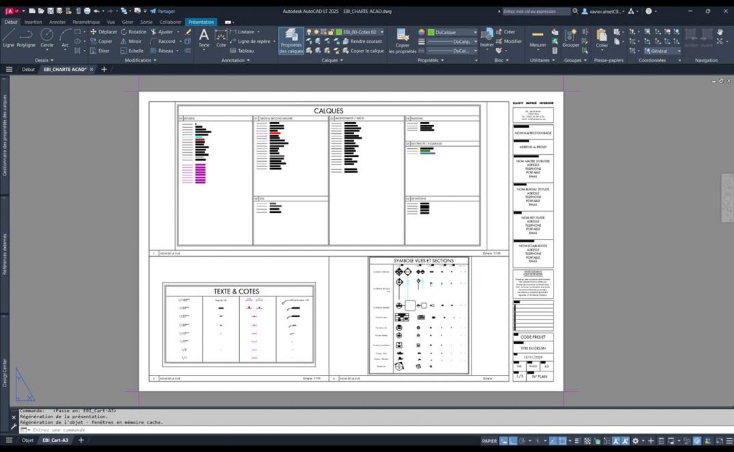This screenshot has width=734, height=452.
Task: Switch to the Objet layout tab
Action: [x=27, y=440]
